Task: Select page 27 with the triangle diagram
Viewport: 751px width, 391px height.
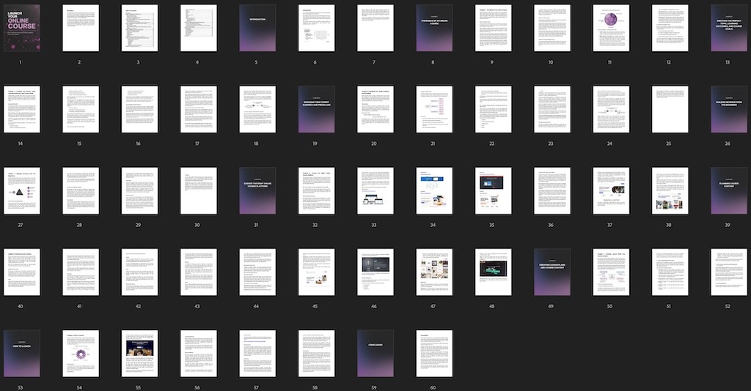Action: coord(22,190)
